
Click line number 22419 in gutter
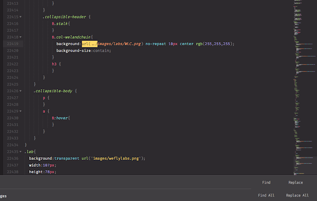12,44
